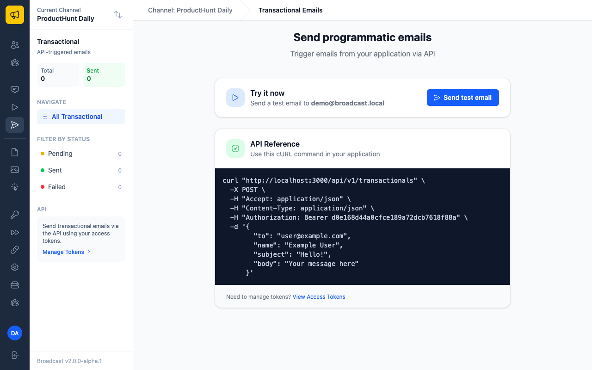Screen dimensions: 592x370
Task: Filter by Pending status
Action: [81, 154]
